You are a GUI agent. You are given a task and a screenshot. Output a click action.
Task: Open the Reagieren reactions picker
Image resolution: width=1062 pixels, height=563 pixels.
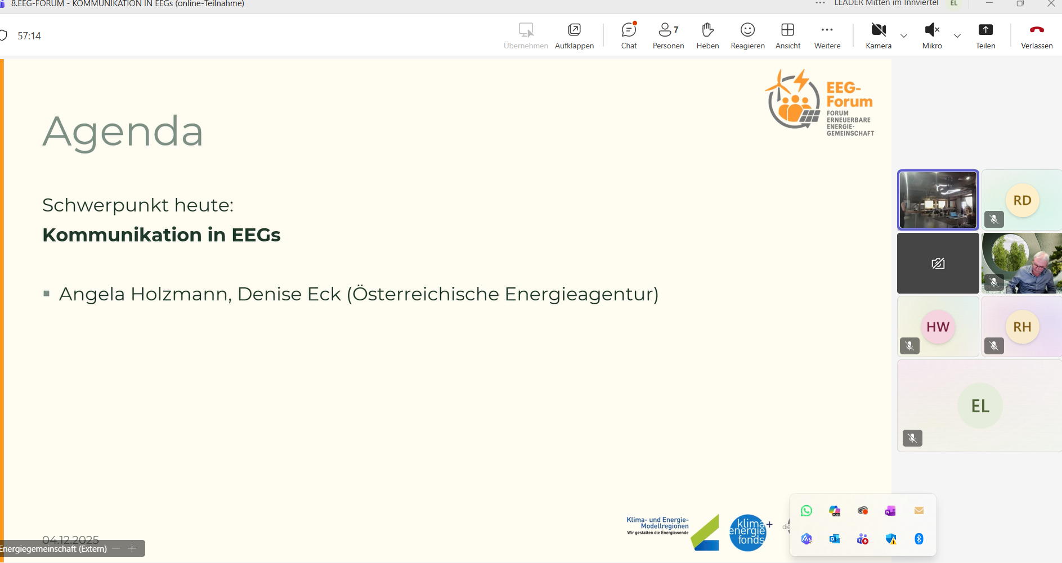coord(747,35)
